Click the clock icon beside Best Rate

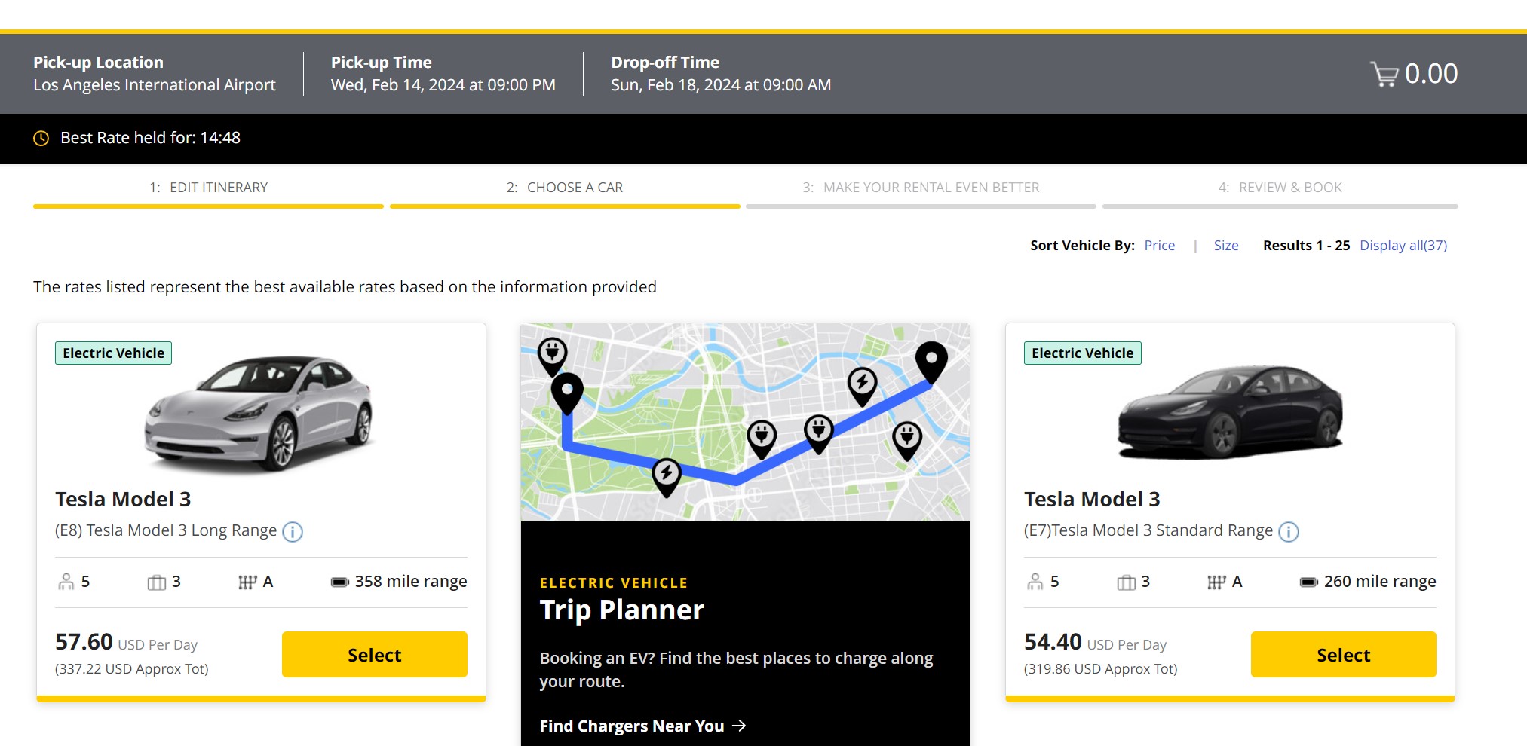[41, 139]
